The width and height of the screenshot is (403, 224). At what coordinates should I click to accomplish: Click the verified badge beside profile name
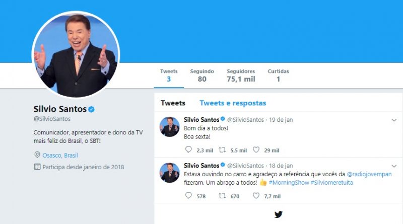click(92, 109)
